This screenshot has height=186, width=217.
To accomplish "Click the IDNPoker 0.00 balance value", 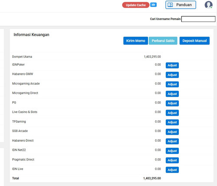I will pyautogui.click(x=158, y=65).
